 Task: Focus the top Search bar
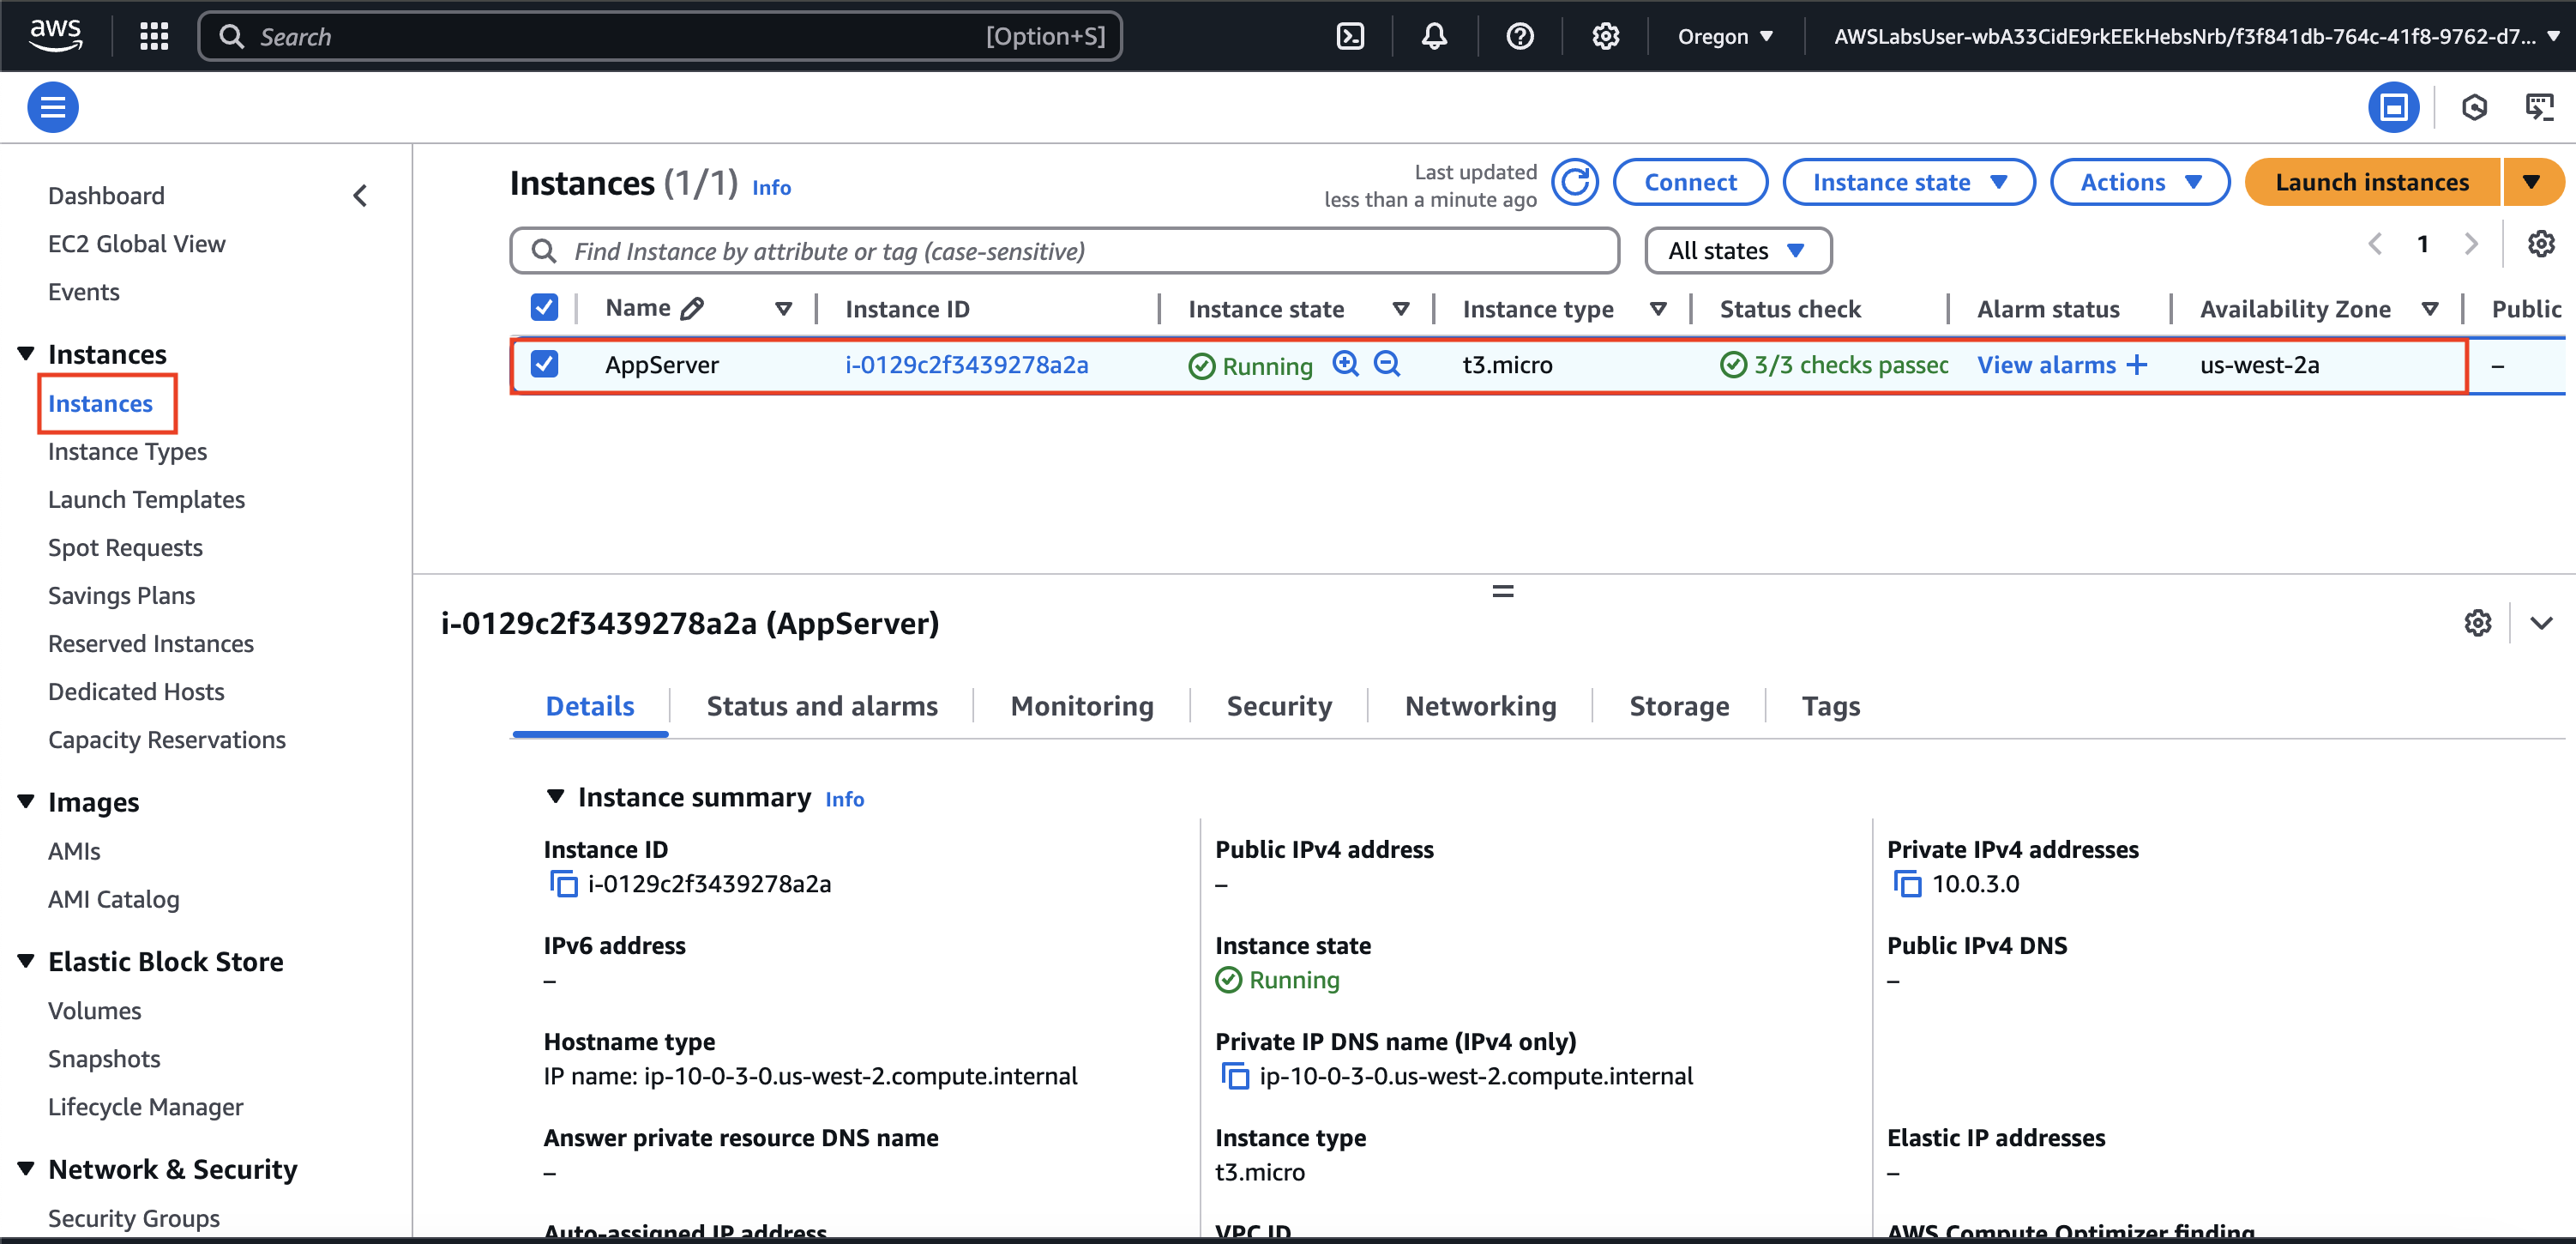660,37
